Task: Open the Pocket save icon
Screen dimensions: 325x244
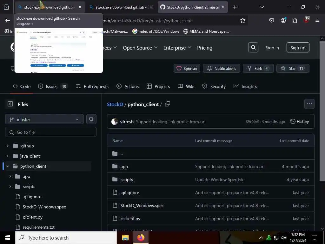Action: [x=272, y=20]
